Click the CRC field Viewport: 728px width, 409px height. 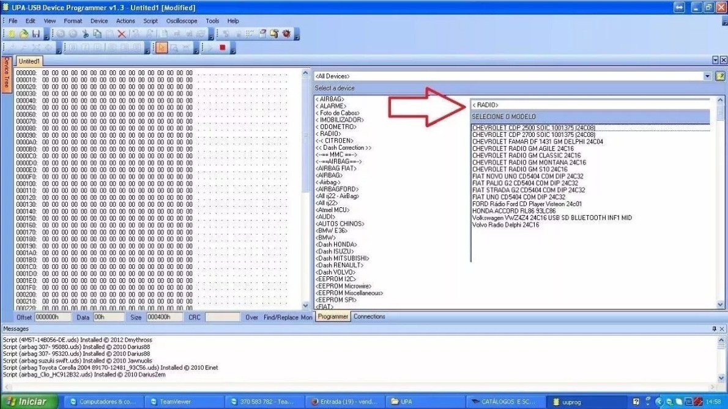pos(223,317)
